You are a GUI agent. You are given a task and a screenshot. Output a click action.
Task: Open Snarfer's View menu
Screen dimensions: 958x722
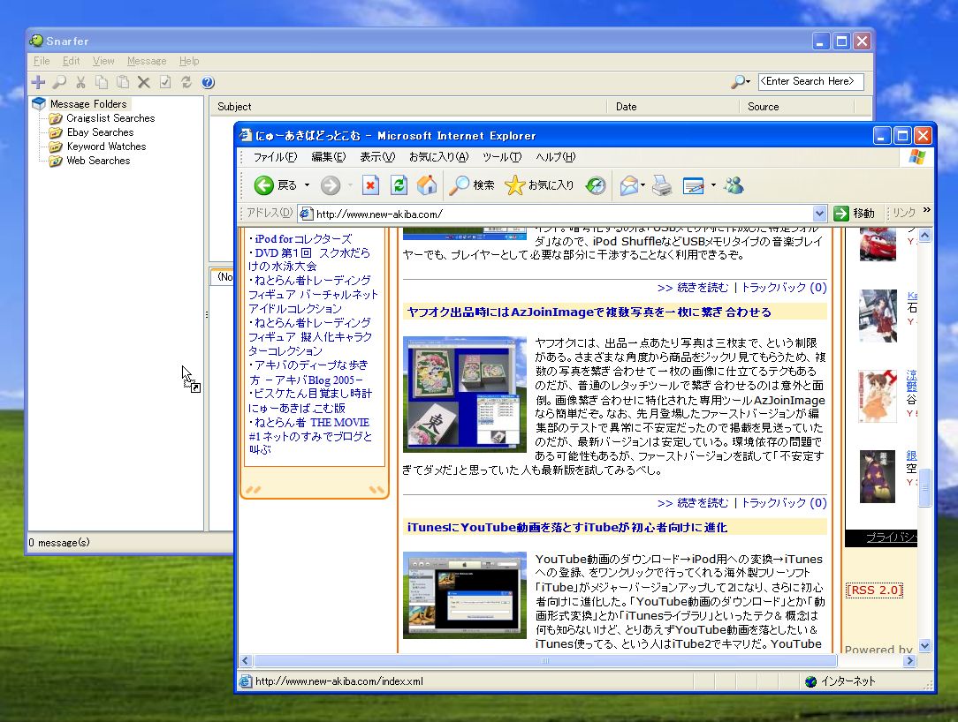tap(103, 61)
